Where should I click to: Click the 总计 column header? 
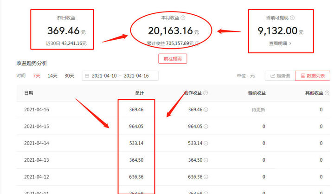(140, 93)
